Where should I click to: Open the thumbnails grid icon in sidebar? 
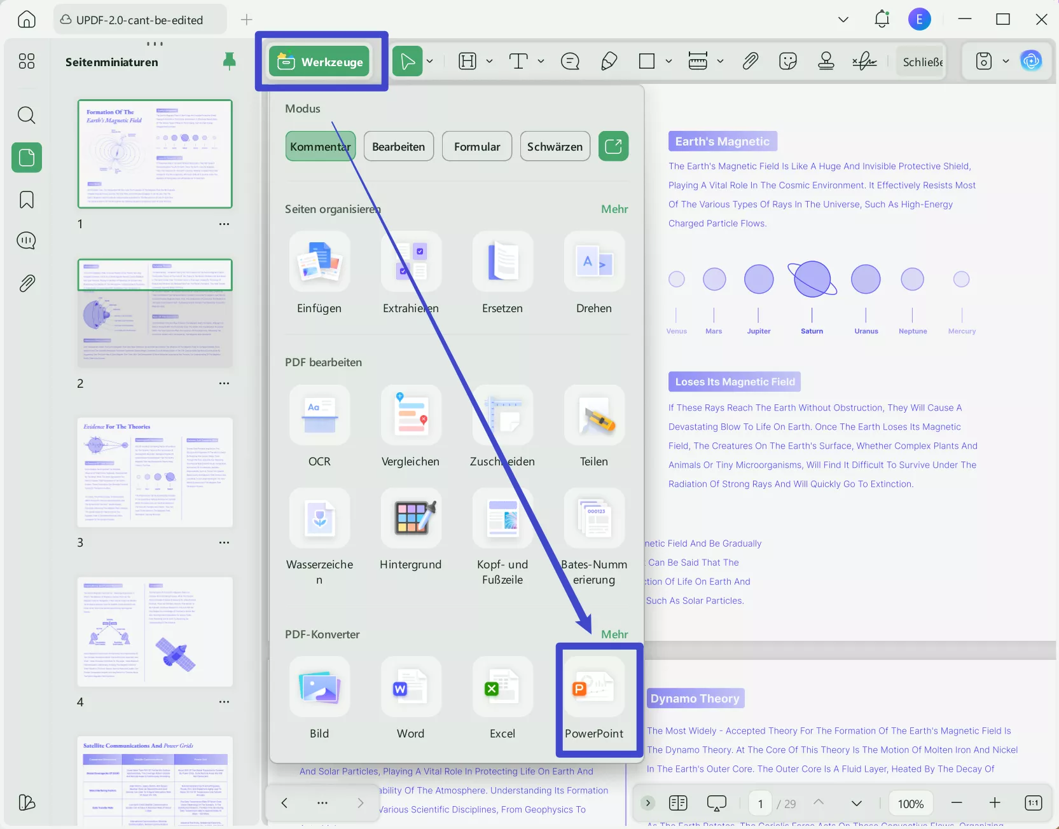click(x=27, y=61)
